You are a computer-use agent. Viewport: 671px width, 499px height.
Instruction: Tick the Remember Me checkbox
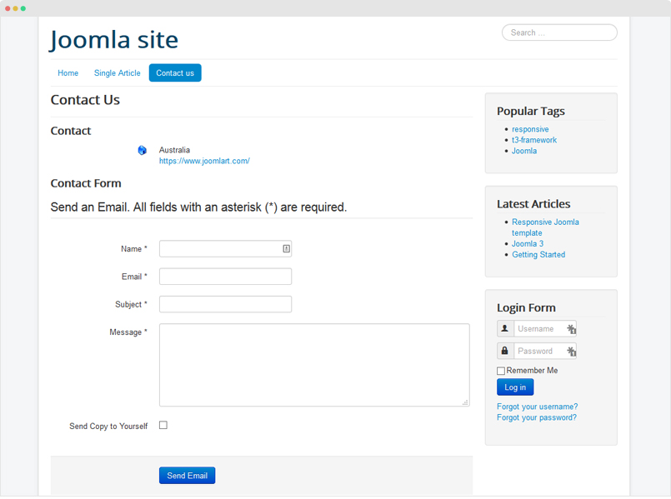[x=501, y=371]
